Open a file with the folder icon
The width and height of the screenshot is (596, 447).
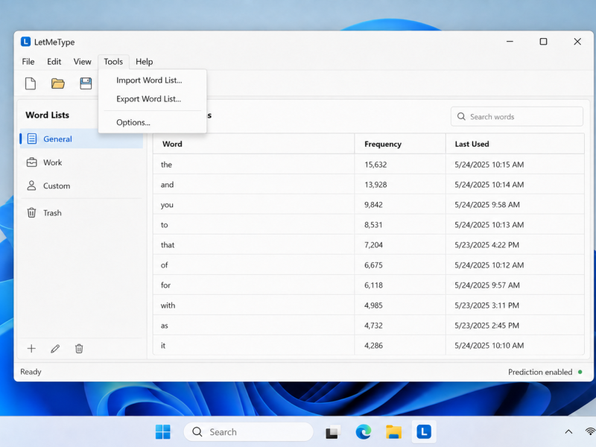tap(58, 83)
